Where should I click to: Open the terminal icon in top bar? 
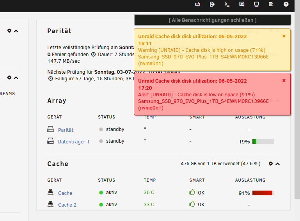point(227,4)
